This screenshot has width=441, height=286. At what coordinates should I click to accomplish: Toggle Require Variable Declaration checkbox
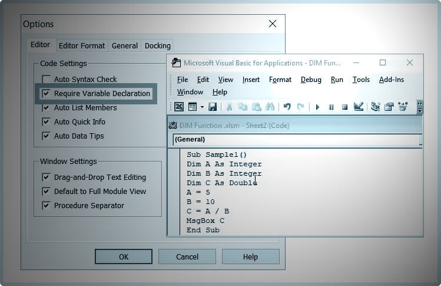(x=46, y=93)
